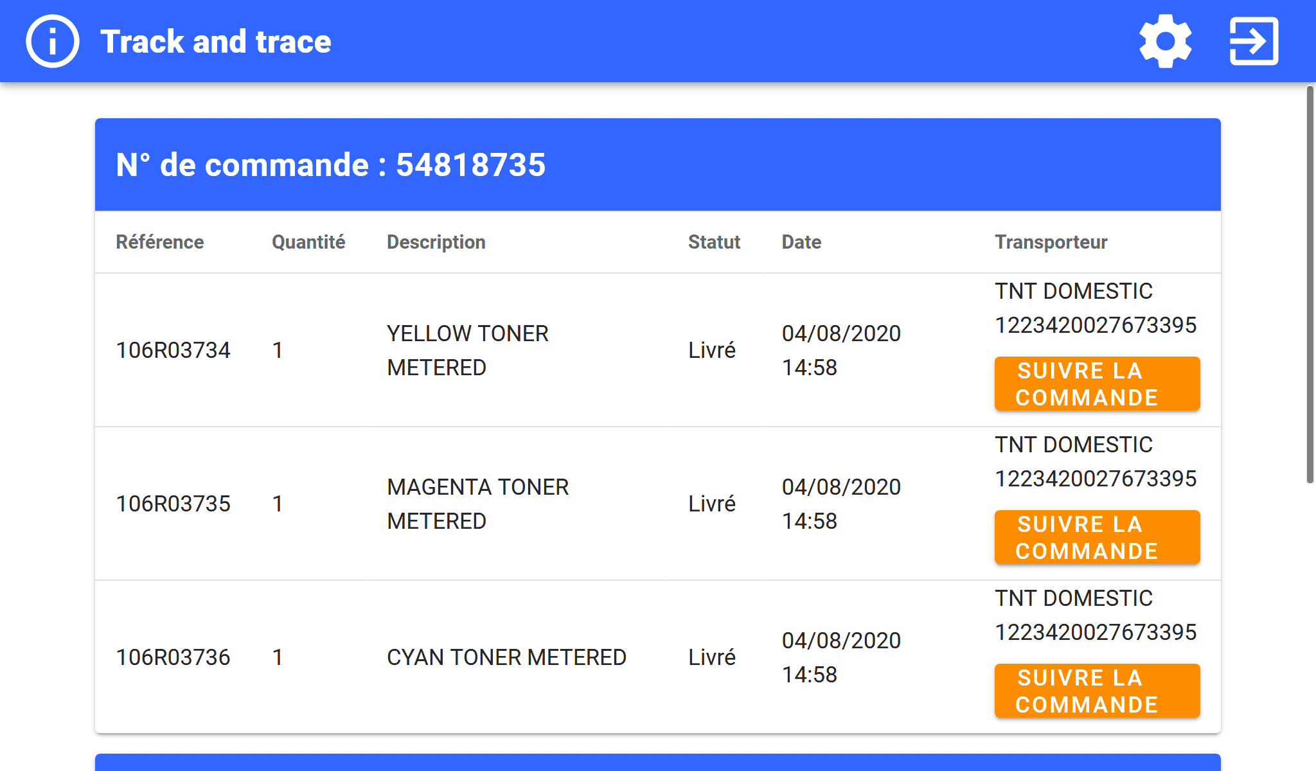The width and height of the screenshot is (1316, 771).
Task: Click MAGENTA TONER METERED description
Action: [x=478, y=504]
